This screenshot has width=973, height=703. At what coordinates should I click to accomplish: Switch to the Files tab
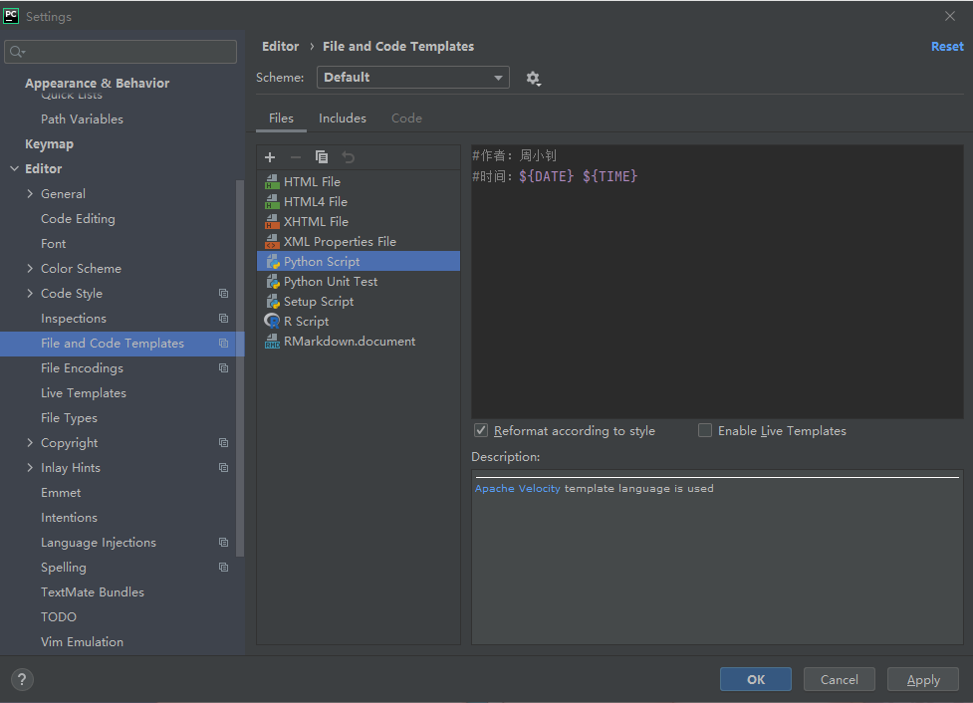pos(281,118)
